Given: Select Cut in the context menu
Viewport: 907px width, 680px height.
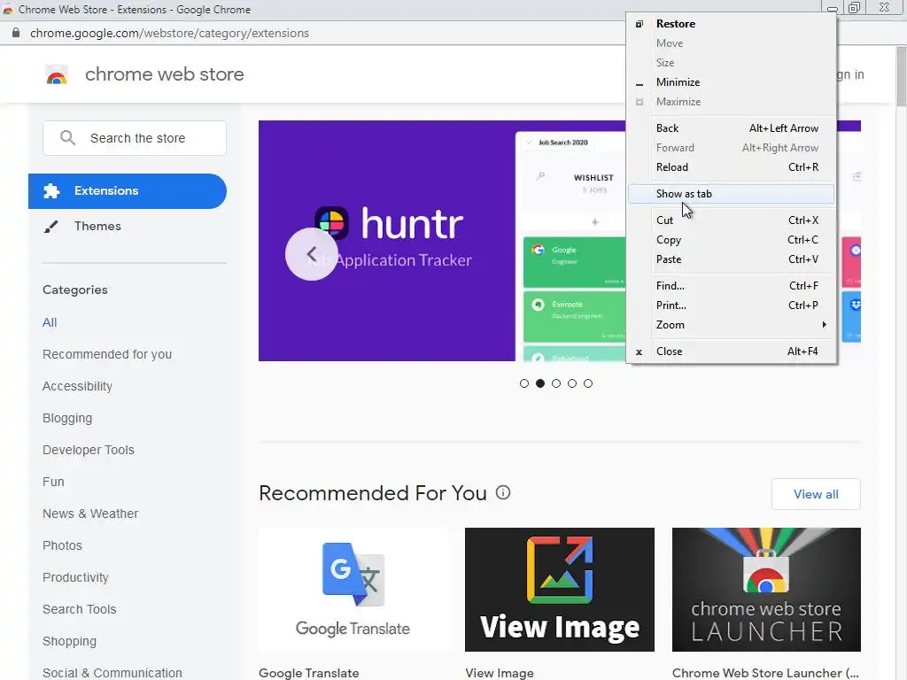Looking at the screenshot, I should click(x=731, y=220).
